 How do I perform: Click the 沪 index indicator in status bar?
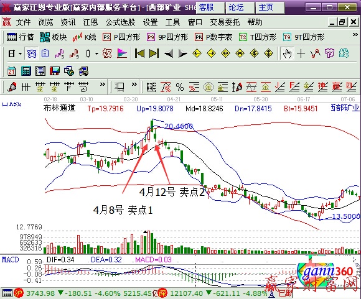click(19, 293)
